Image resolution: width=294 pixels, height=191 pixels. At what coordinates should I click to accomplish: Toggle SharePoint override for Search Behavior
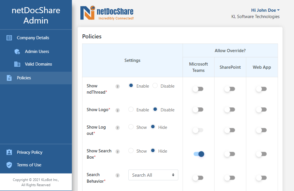(x=230, y=178)
